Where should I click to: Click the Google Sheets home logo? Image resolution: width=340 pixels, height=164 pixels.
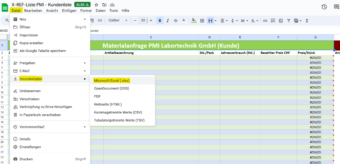[x=5, y=8]
